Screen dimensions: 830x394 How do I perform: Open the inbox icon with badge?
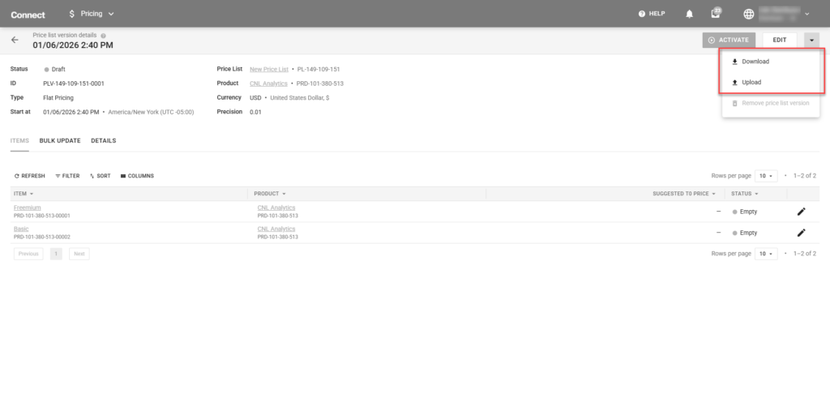click(715, 14)
